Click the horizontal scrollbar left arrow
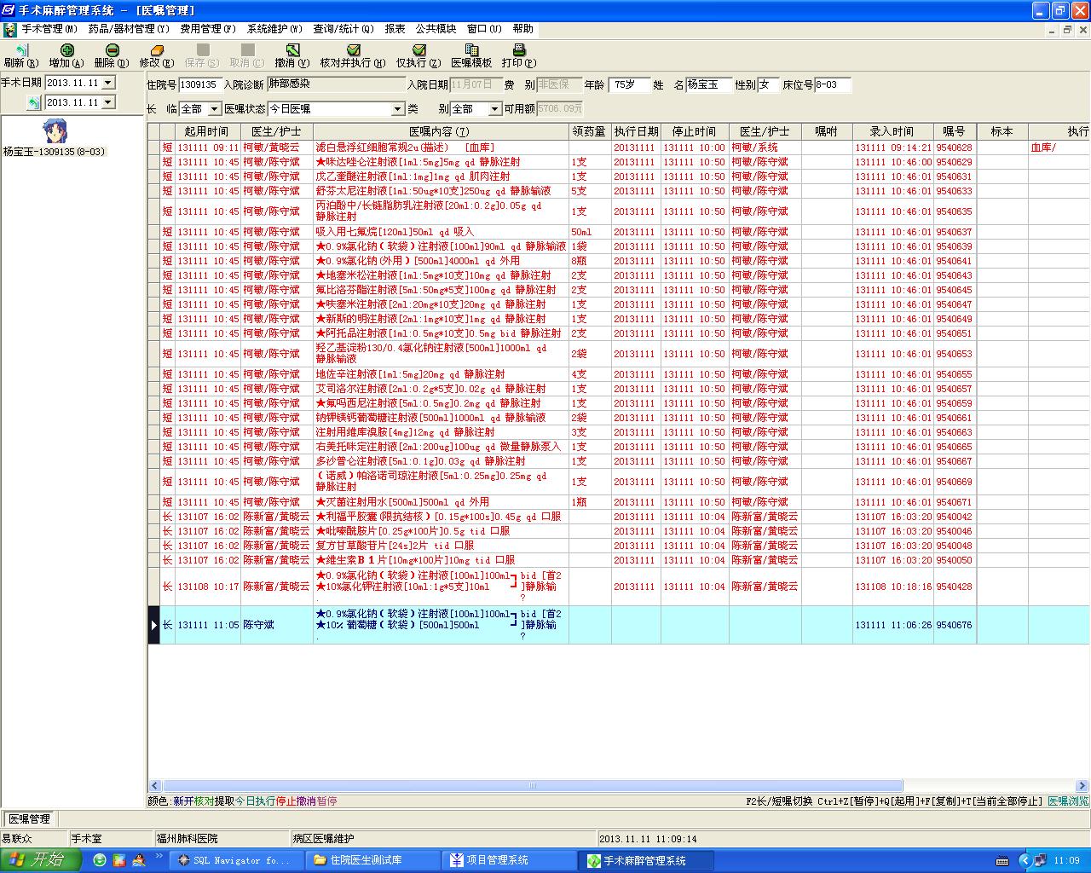Image resolution: width=1091 pixels, height=873 pixels. (154, 786)
